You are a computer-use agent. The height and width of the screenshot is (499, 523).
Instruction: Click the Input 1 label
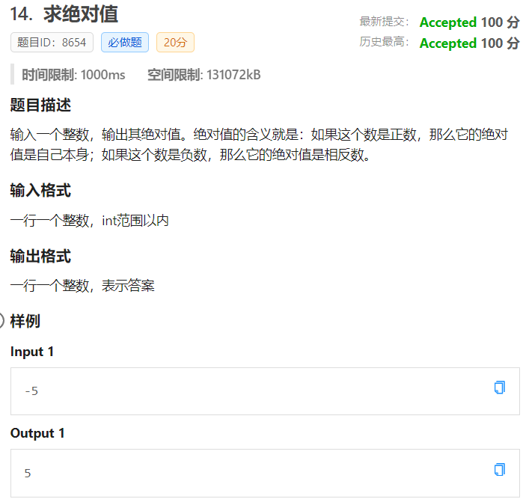[x=32, y=352]
